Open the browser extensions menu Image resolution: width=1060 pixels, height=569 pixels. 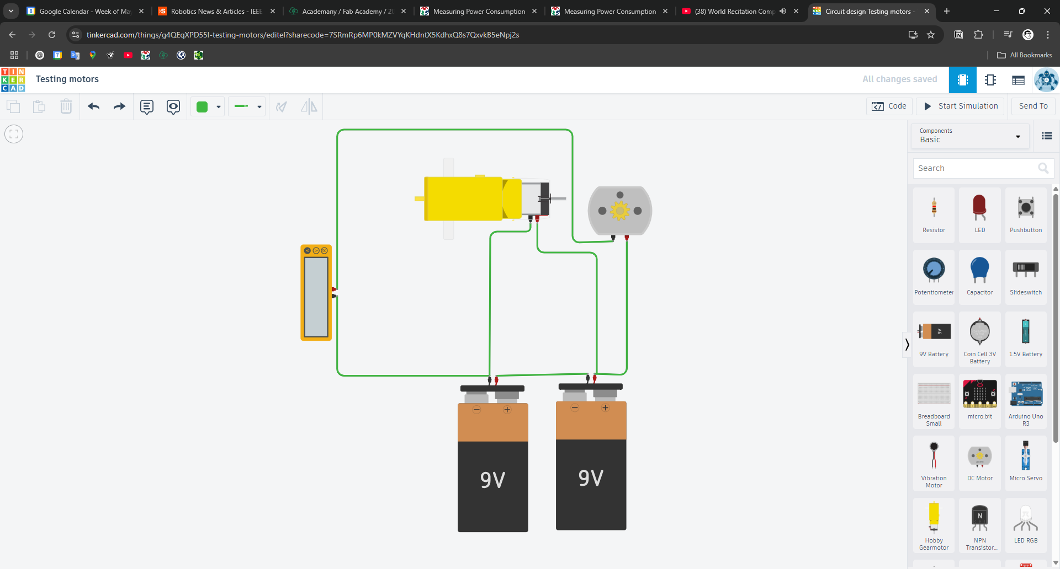click(979, 35)
